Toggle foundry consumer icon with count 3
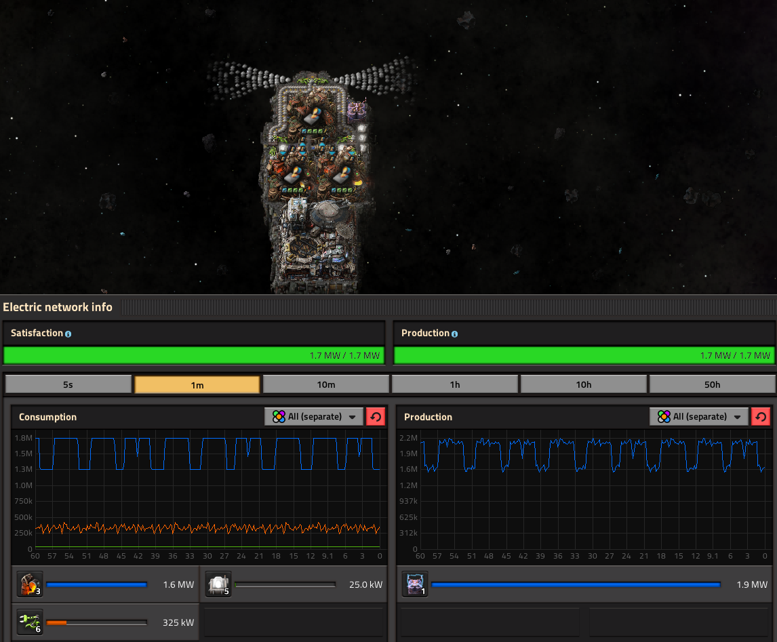 30,584
